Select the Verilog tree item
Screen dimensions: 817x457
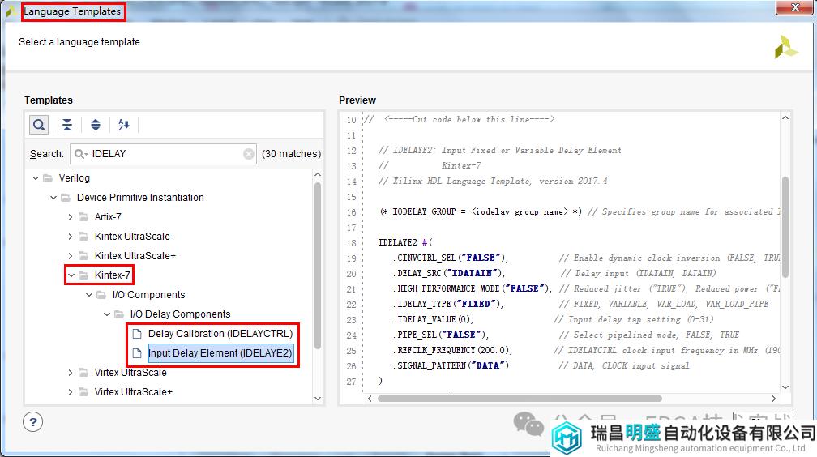[74, 178]
